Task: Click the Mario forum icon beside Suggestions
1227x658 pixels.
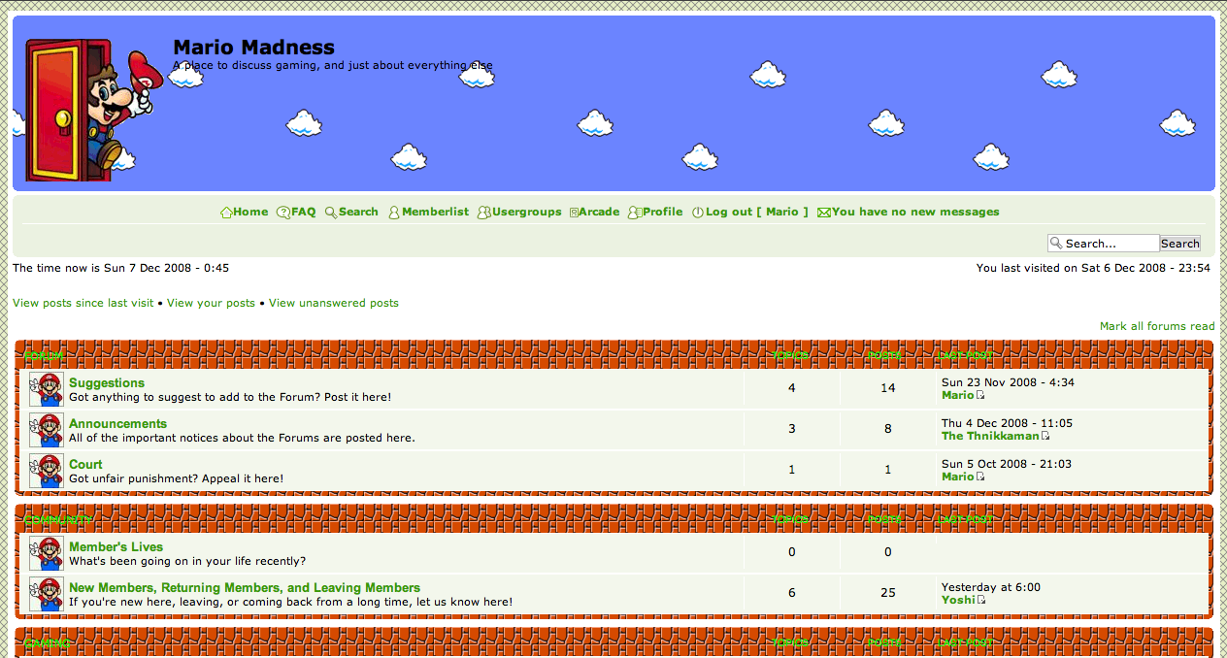Action: [x=47, y=389]
